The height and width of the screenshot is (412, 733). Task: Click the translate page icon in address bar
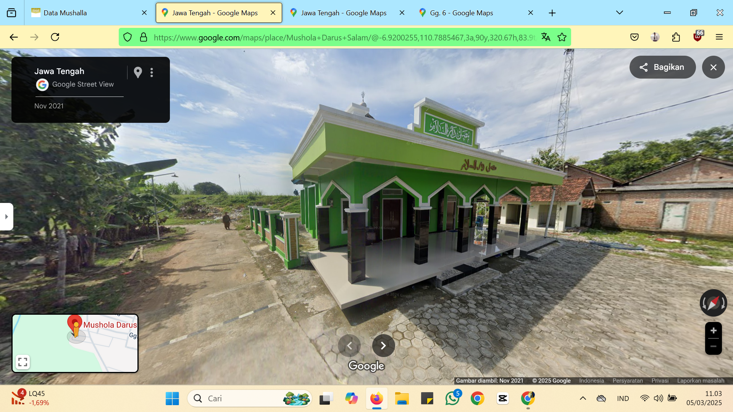pyautogui.click(x=546, y=37)
